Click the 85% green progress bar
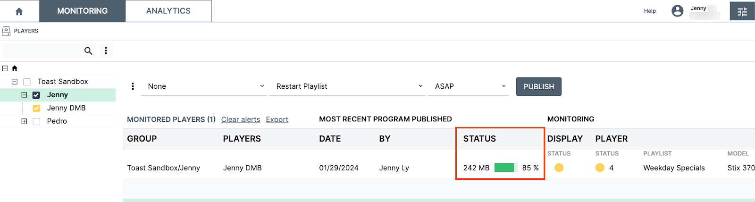Viewport: 755px width, 202px height. [505, 168]
